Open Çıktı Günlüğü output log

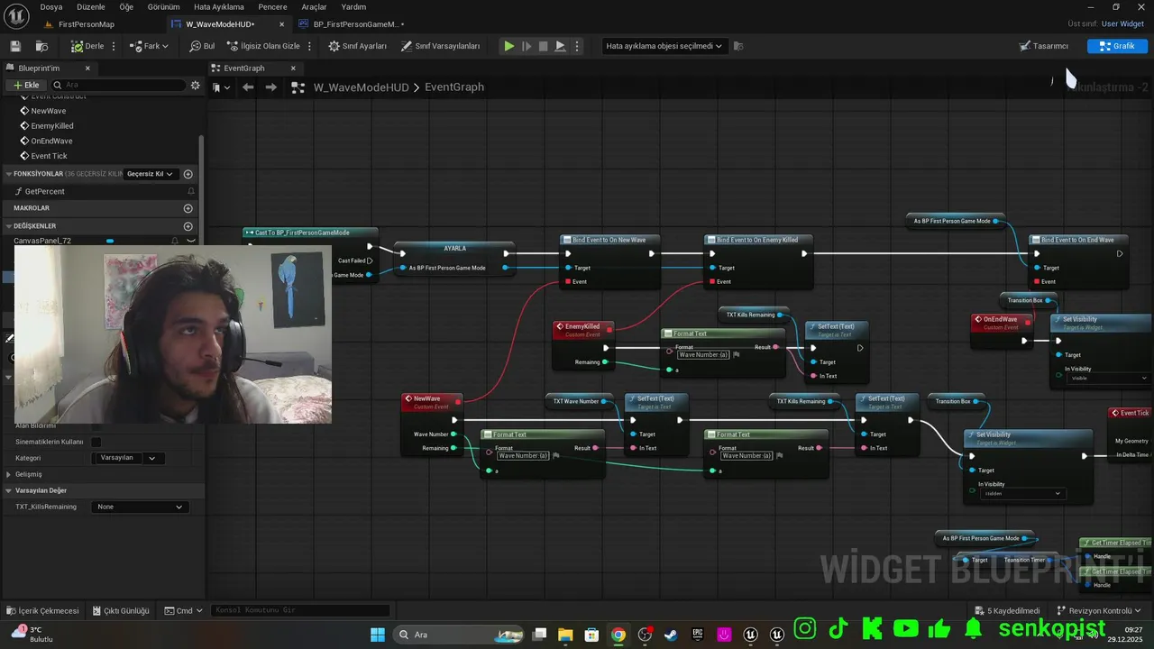120,610
